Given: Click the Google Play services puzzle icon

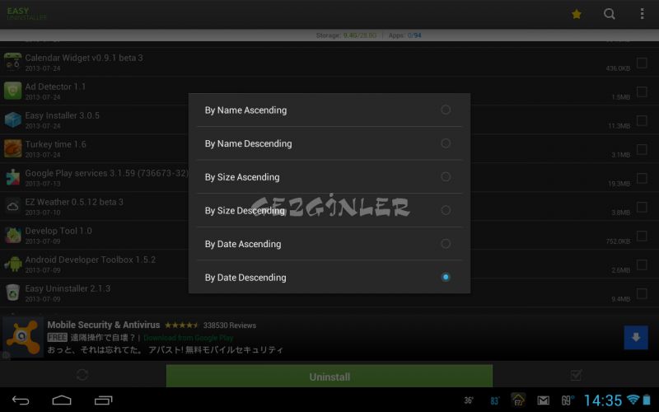Looking at the screenshot, I should point(12,177).
